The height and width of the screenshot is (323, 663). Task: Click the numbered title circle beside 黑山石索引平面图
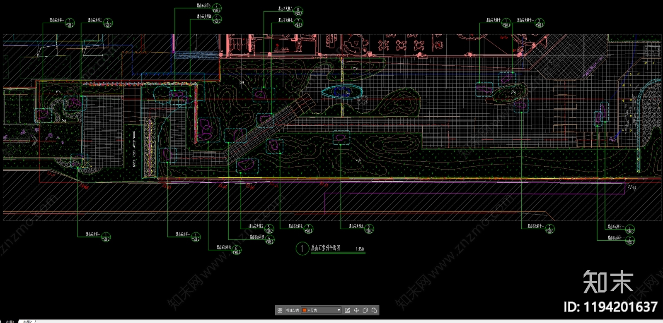click(x=302, y=249)
